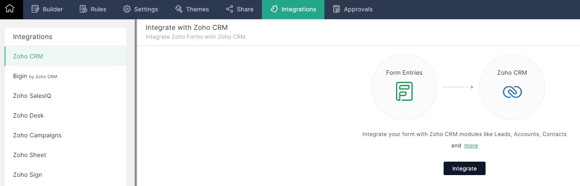The width and height of the screenshot is (580, 186).
Task: Click the 'Integrations' sidebar heading
Action: click(33, 37)
